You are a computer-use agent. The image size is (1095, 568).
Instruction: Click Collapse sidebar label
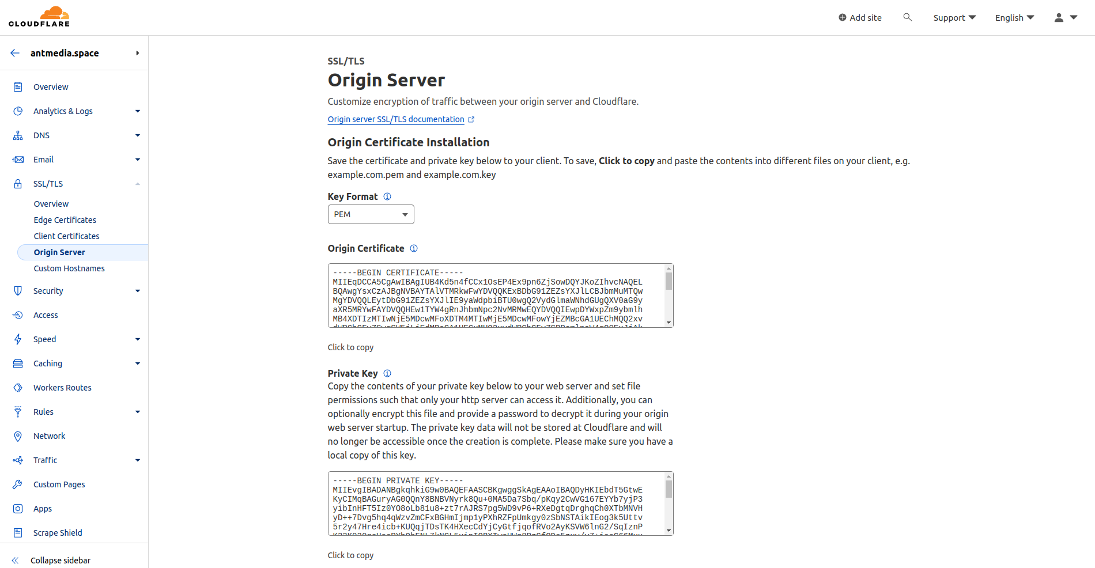pyautogui.click(x=61, y=561)
